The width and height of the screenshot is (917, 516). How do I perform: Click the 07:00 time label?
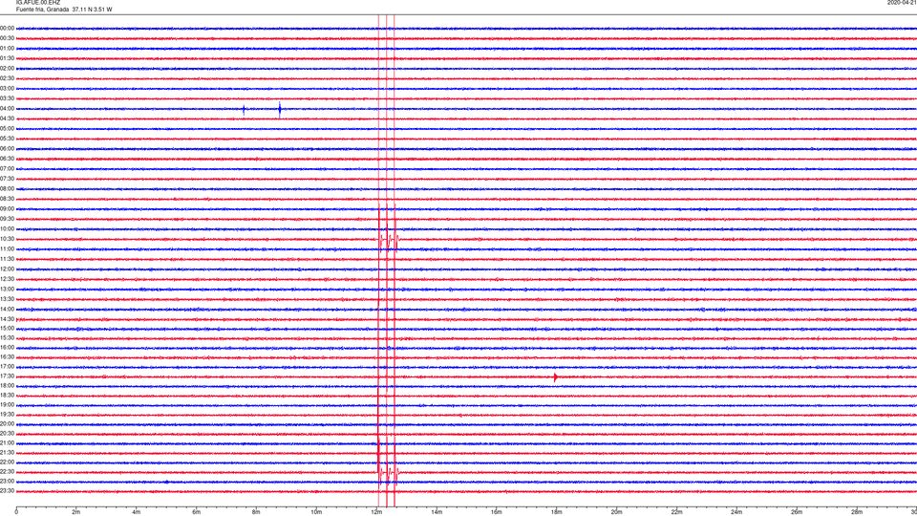tap(7, 168)
